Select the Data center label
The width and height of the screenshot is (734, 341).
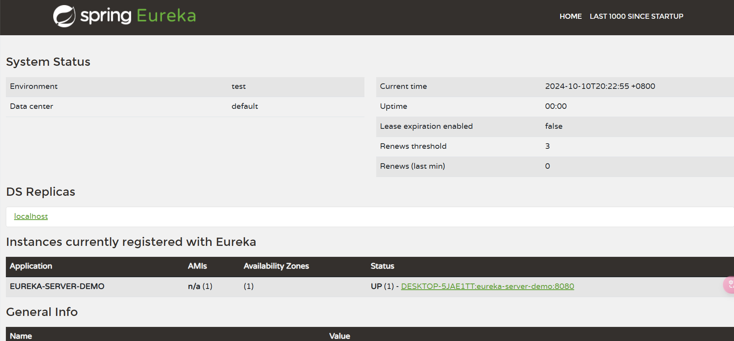[x=31, y=106]
